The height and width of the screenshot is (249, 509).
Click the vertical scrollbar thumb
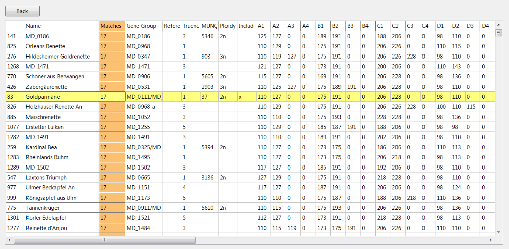tap(499, 34)
